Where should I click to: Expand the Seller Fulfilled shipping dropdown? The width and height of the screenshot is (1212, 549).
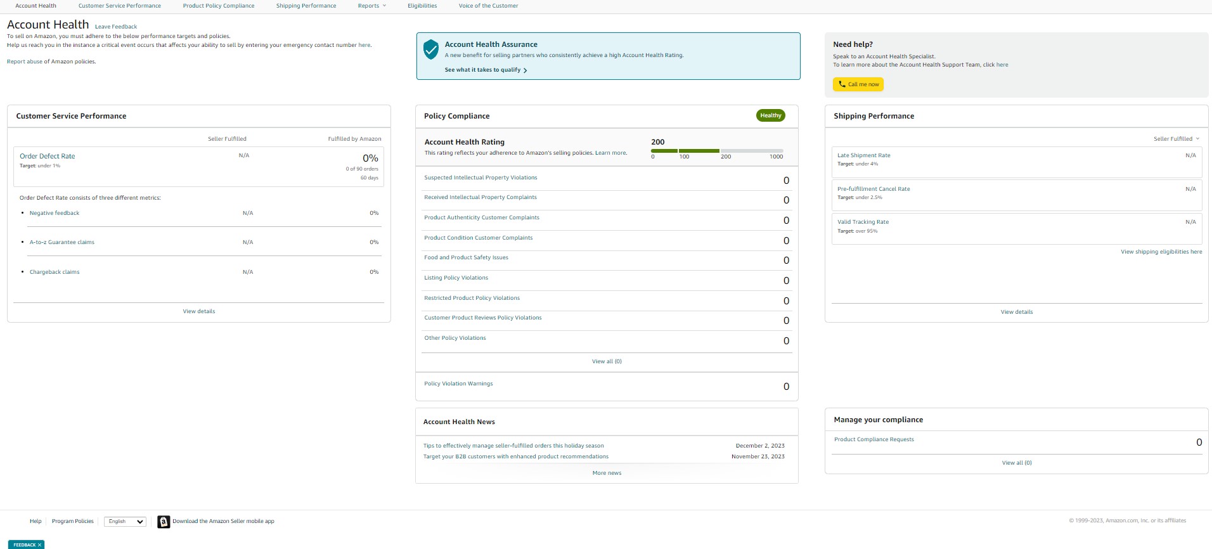[x=1177, y=139]
